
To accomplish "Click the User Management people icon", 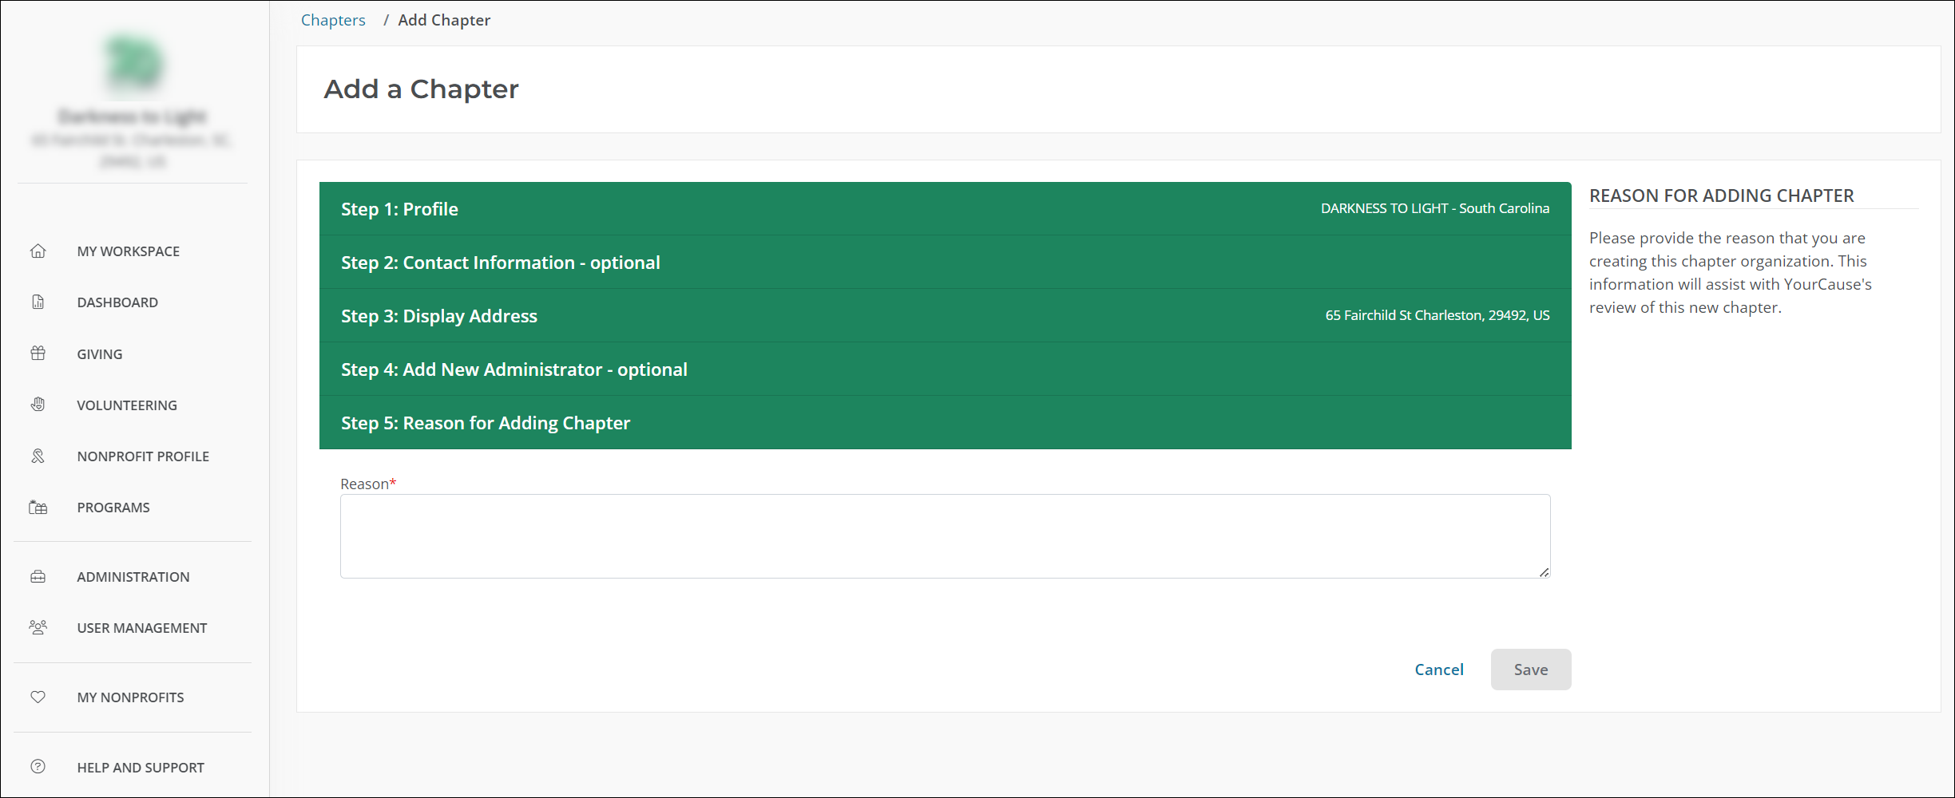I will click(x=38, y=628).
